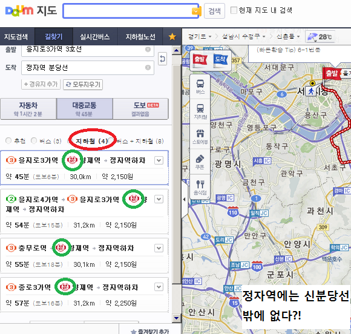Select the route text 충무로역
The width and height of the screenshot is (351, 334).
33,248
